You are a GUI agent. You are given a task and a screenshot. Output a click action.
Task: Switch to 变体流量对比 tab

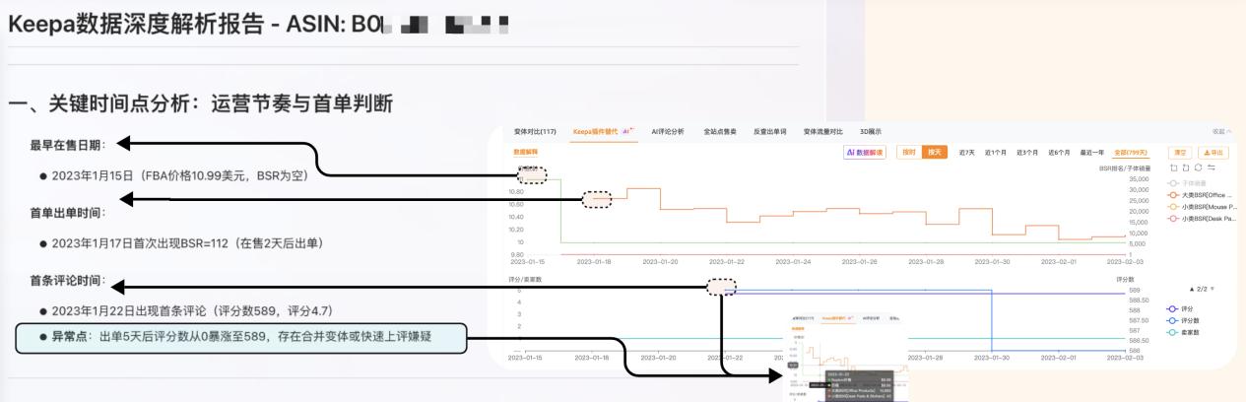[x=823, y=131]
